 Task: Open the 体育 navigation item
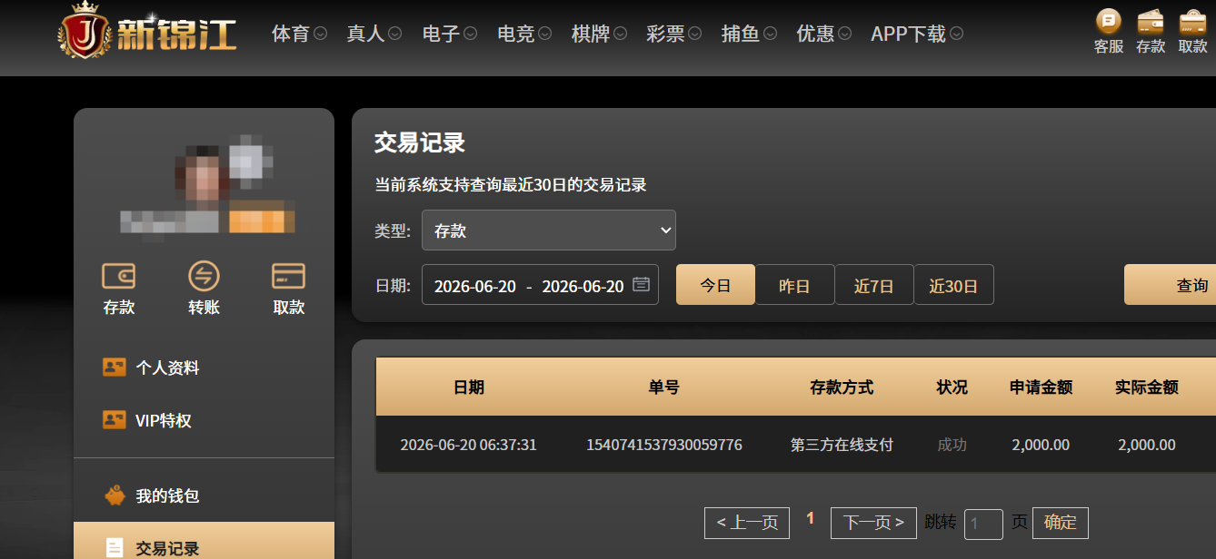[x=290, y=34]
